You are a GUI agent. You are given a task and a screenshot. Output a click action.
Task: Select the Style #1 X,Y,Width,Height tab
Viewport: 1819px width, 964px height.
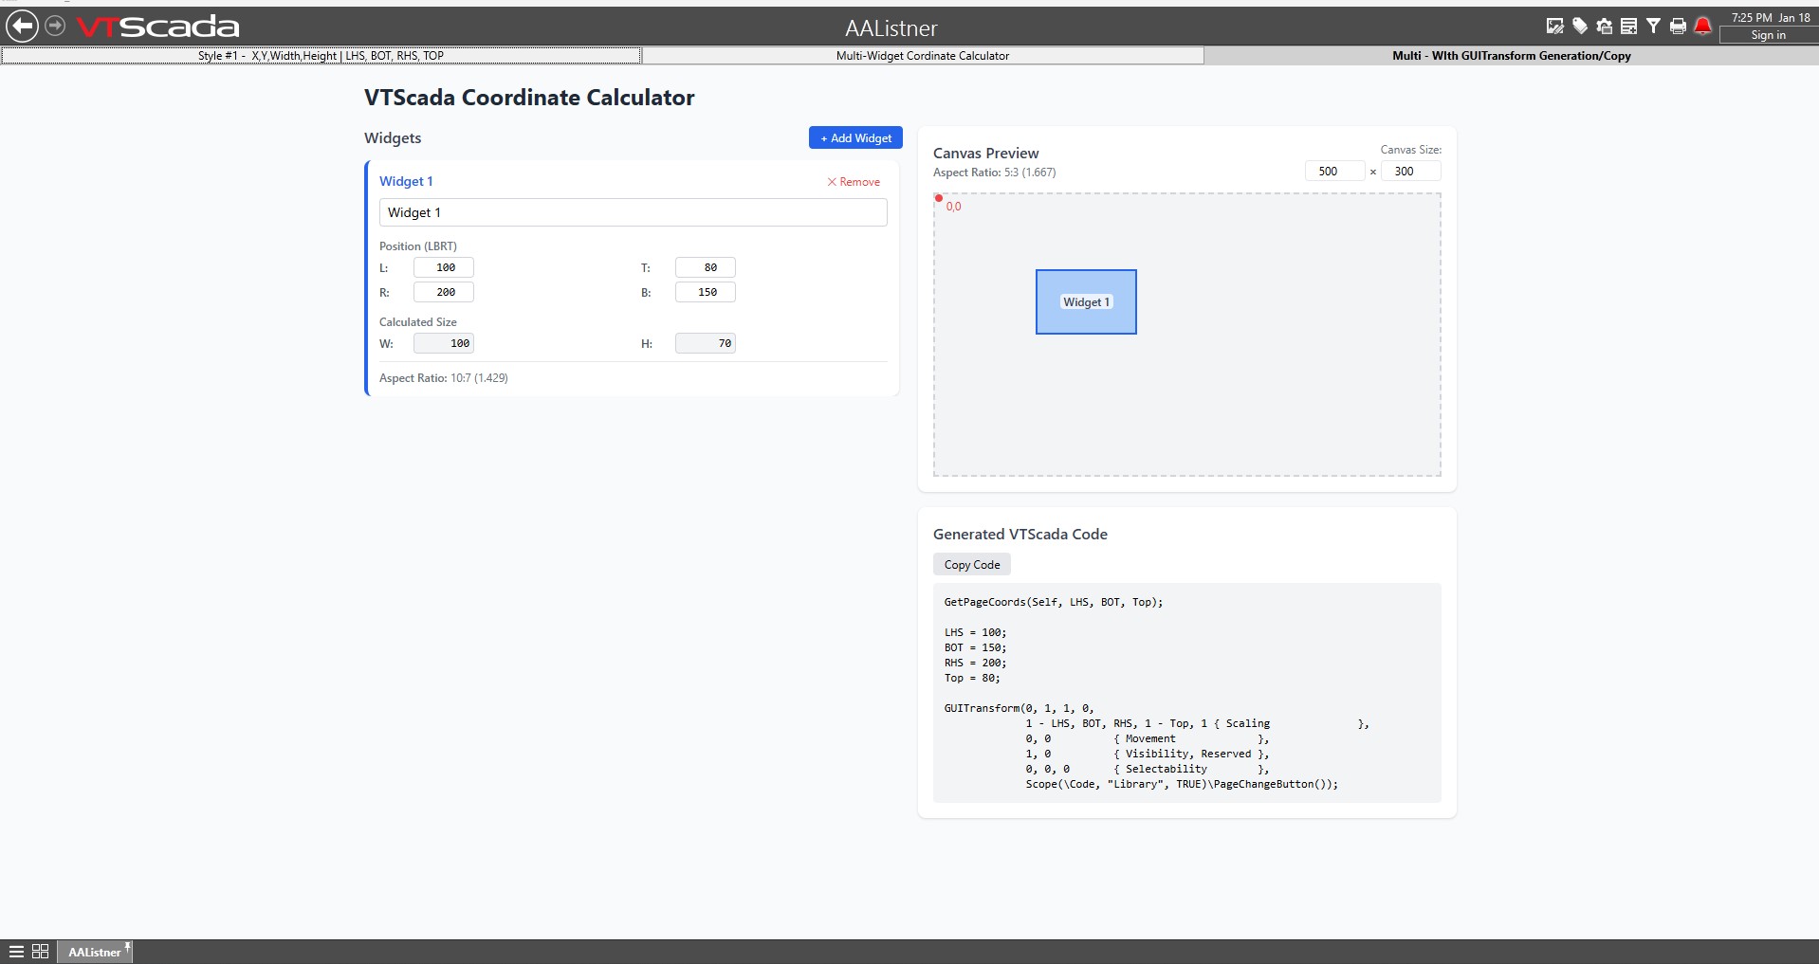click(x=321, y=56)
